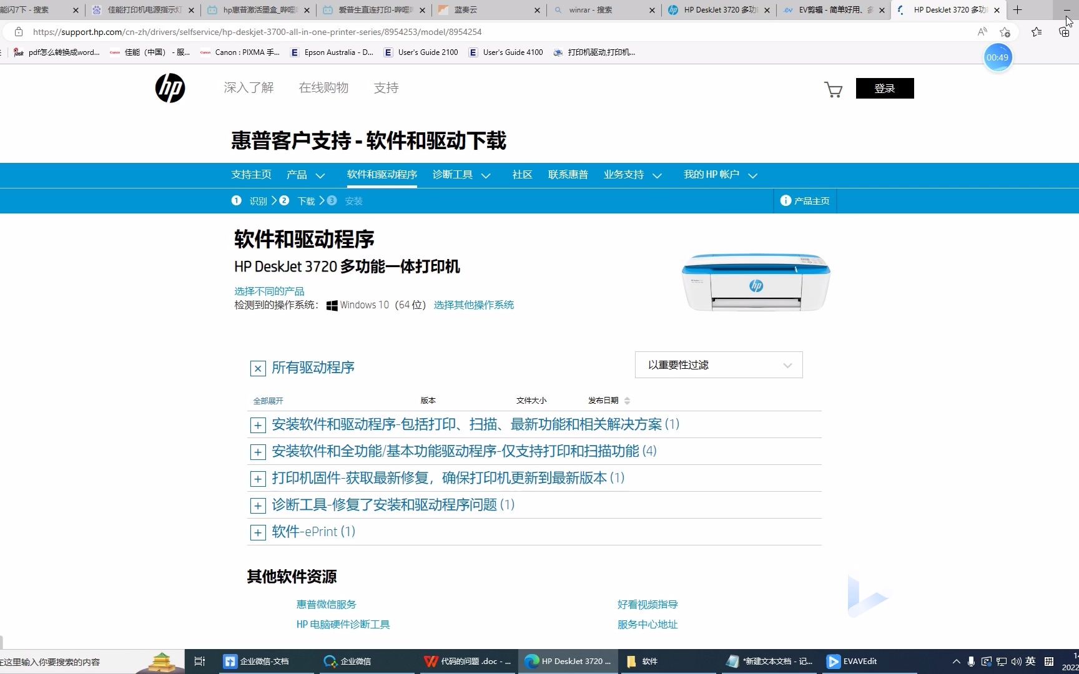Open browser collections icon

click(1064, 32)
